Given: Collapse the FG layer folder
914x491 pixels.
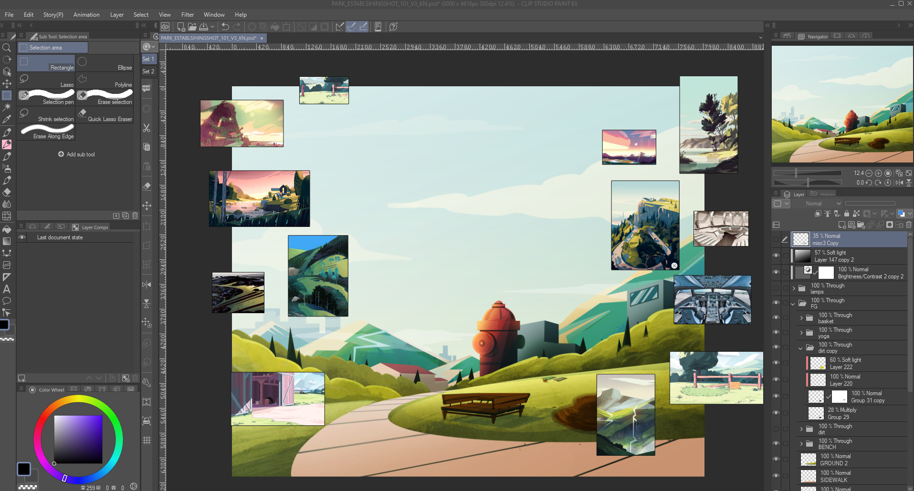Looking at the screenshot, I should (794, 303).
